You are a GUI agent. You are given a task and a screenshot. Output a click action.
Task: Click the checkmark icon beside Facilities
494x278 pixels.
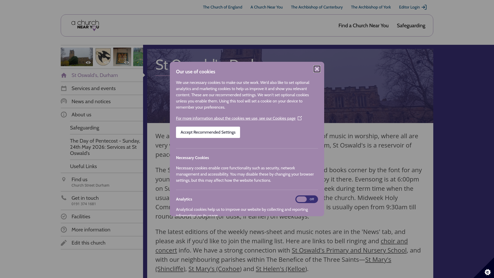64,217
